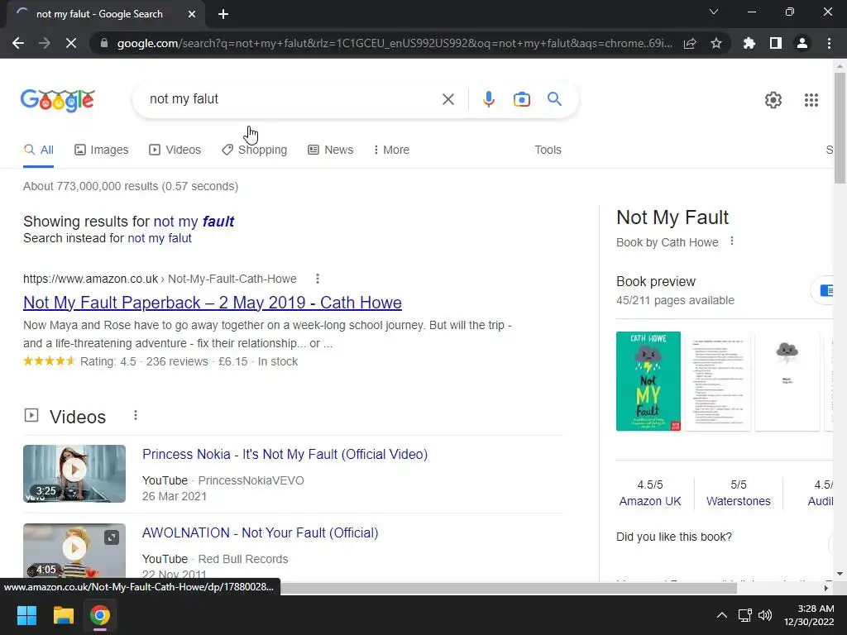The height and width of the screenshot is (635, 847).
Task: Switch to News tab
Action: click(331, 150)
